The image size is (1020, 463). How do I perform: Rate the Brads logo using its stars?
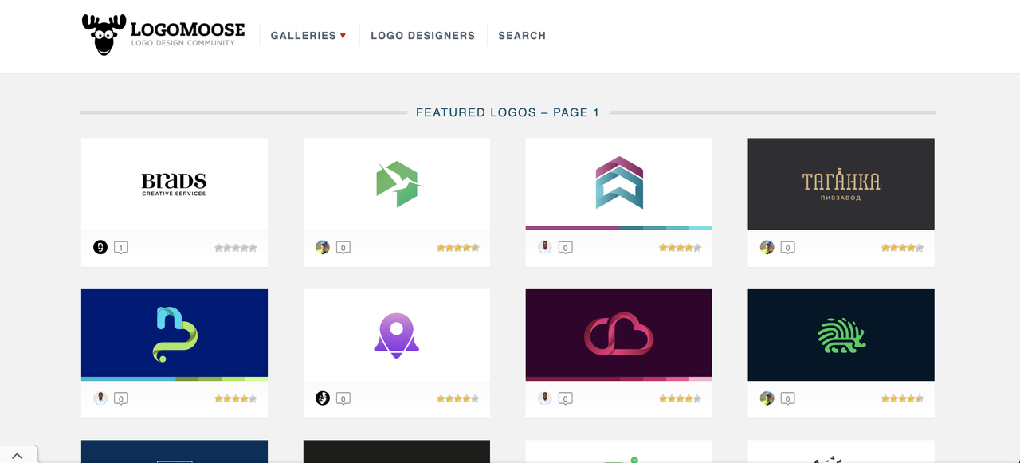(x=236, y=248)
